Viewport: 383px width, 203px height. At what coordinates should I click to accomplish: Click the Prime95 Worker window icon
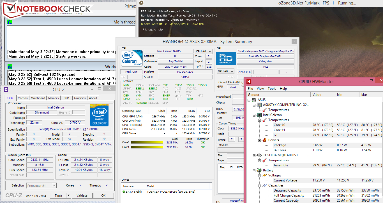(x=10, y=67)
